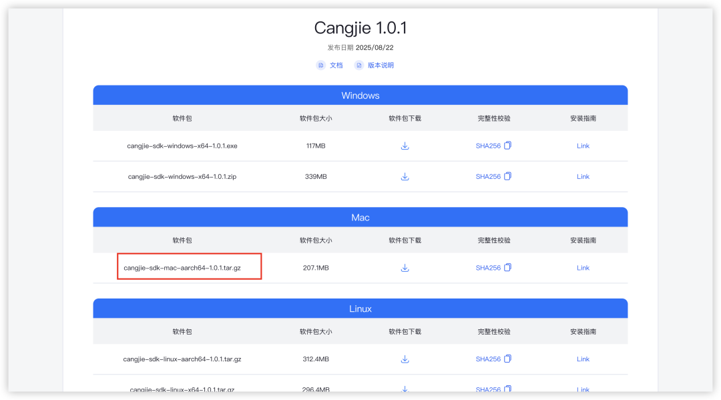Download the Linux x64 tar.gz package
This screenshot has width=721, height=400.
coord(405,389)
